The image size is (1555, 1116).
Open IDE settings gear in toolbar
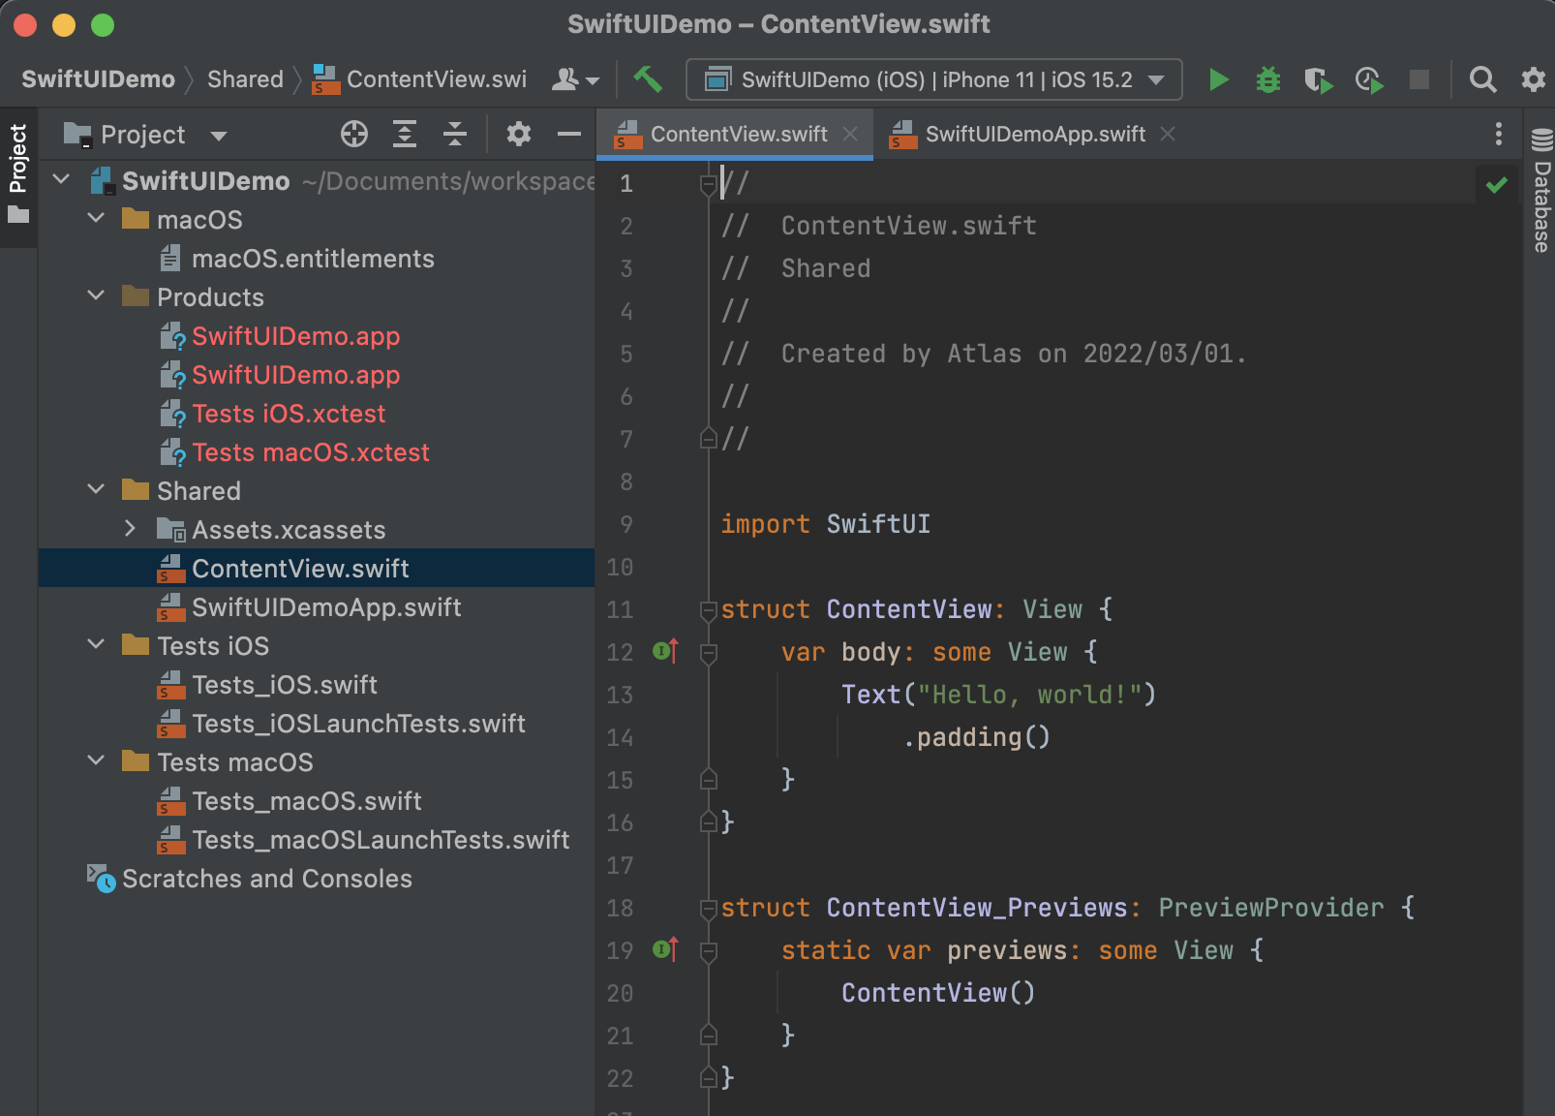[1533, 79]
